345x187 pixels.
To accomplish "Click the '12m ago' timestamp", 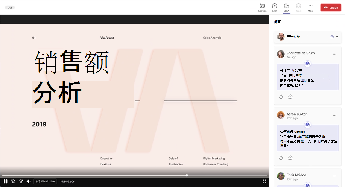I will click(x=292, y=118).
